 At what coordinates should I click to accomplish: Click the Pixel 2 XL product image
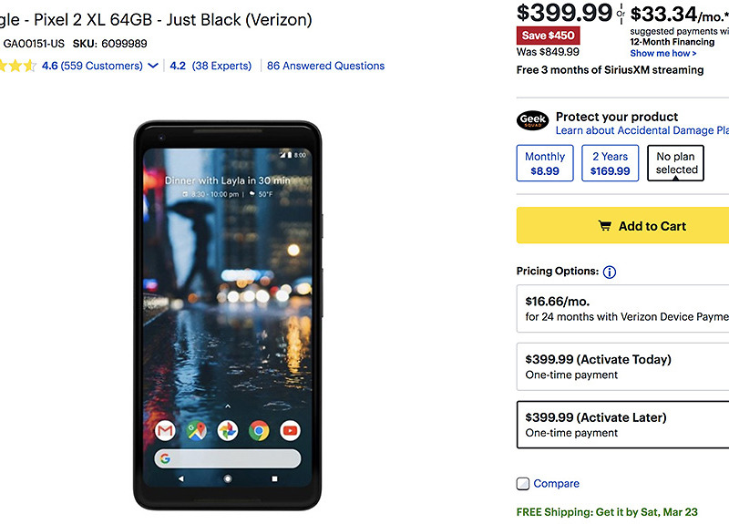coord(228,314)
